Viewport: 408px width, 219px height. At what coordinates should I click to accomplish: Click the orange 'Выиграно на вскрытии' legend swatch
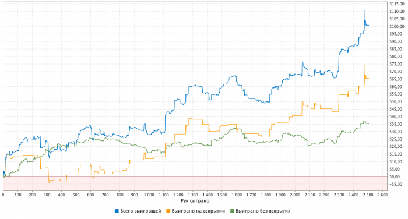[168, 211]
